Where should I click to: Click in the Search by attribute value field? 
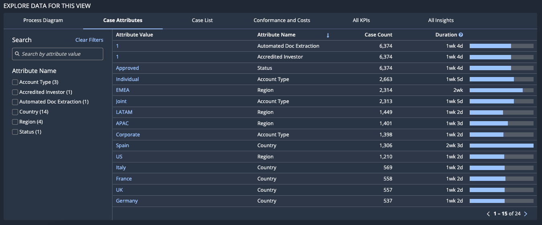tap(57, 54)
